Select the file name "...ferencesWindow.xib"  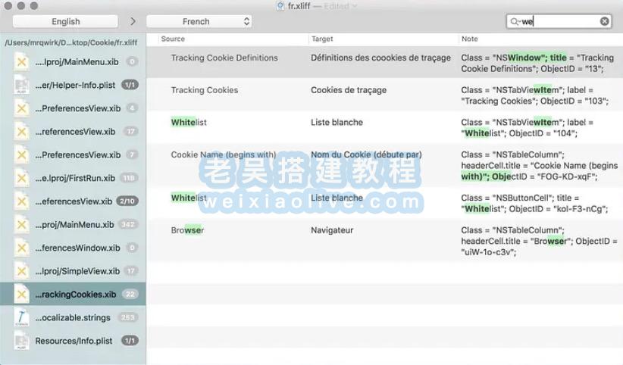pyautogui.click(x=77, y=248)
